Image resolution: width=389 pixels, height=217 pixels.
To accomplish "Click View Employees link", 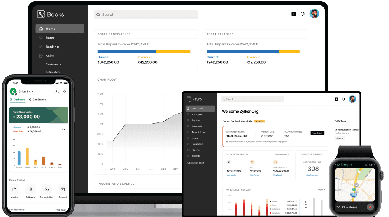I will pyautogui.click(x=312, y=175).
